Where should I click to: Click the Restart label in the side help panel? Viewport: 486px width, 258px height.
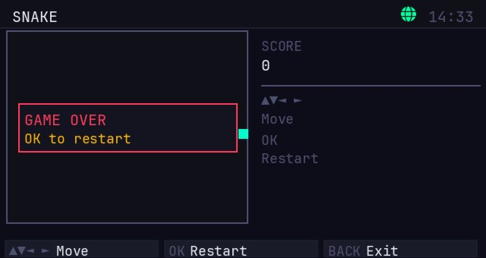[x=290, y=158]
